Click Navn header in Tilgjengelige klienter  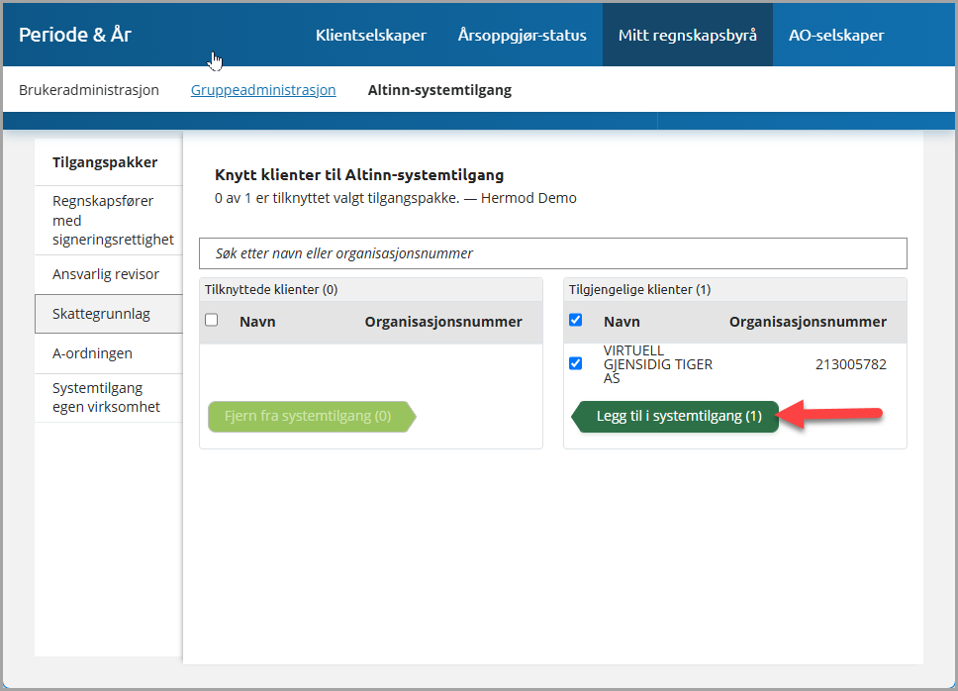pos(622,322)
